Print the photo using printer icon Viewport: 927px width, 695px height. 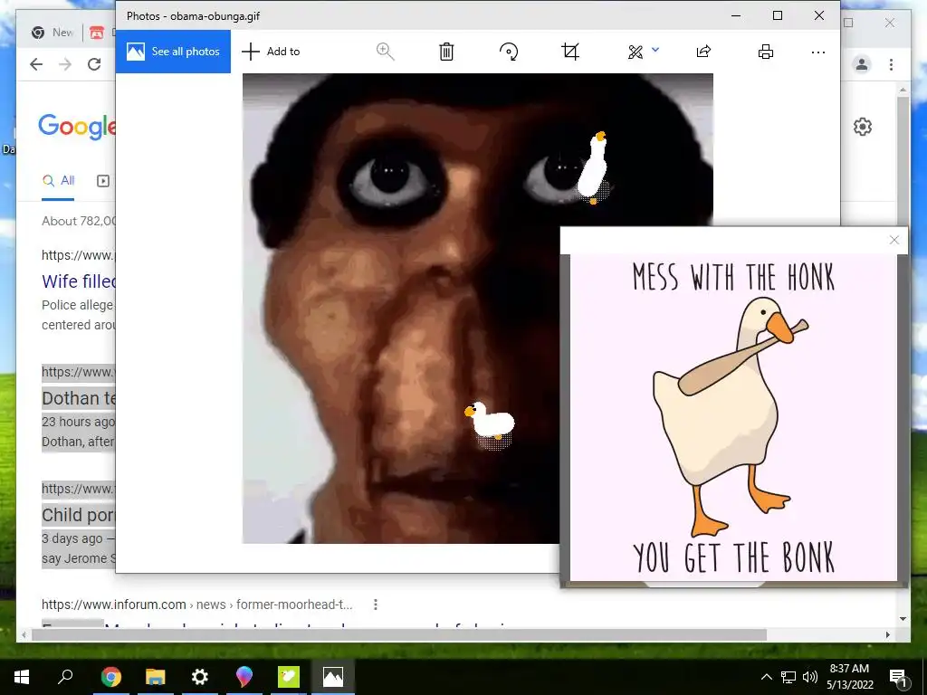pos(766,52)
